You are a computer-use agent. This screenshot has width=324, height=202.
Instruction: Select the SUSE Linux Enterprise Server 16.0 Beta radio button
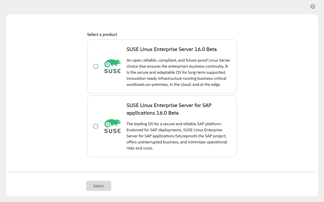(x=96, y=66)
